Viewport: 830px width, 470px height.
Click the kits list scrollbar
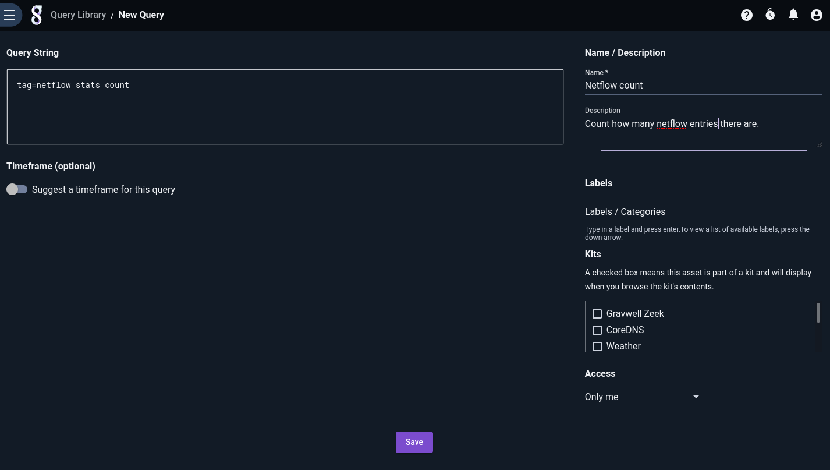[818, 313]
